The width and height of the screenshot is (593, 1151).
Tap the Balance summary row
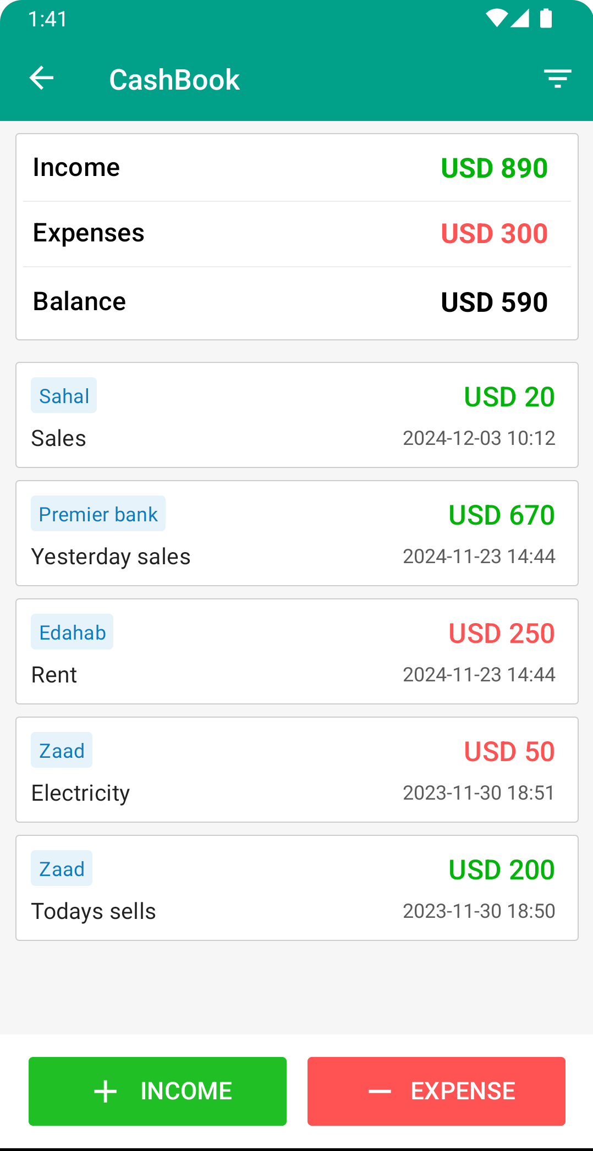point(297,302)
